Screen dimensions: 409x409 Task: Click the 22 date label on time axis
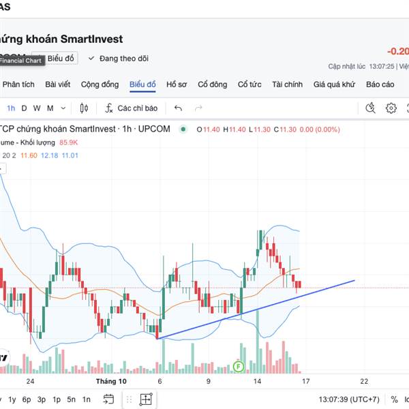[364, 381]
